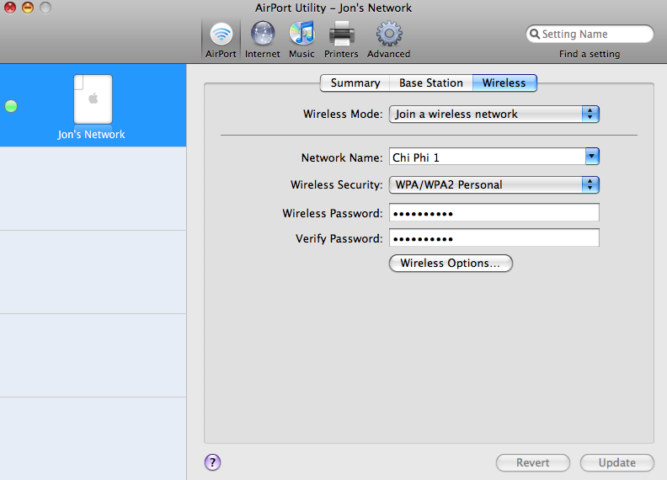
Task: Focus the Wireless Password field
Action: coord(494,212)
